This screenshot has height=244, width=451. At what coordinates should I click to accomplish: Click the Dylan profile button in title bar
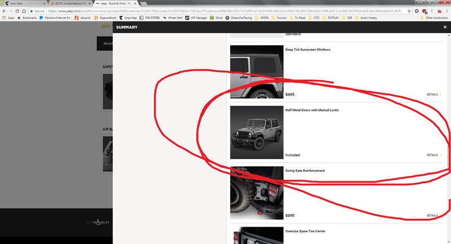click(419, 2)
